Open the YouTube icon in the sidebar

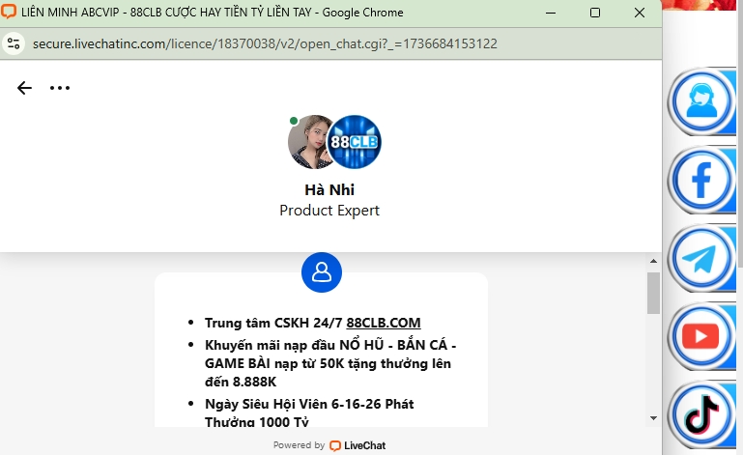pyautogui.click(x=701, y=336)
